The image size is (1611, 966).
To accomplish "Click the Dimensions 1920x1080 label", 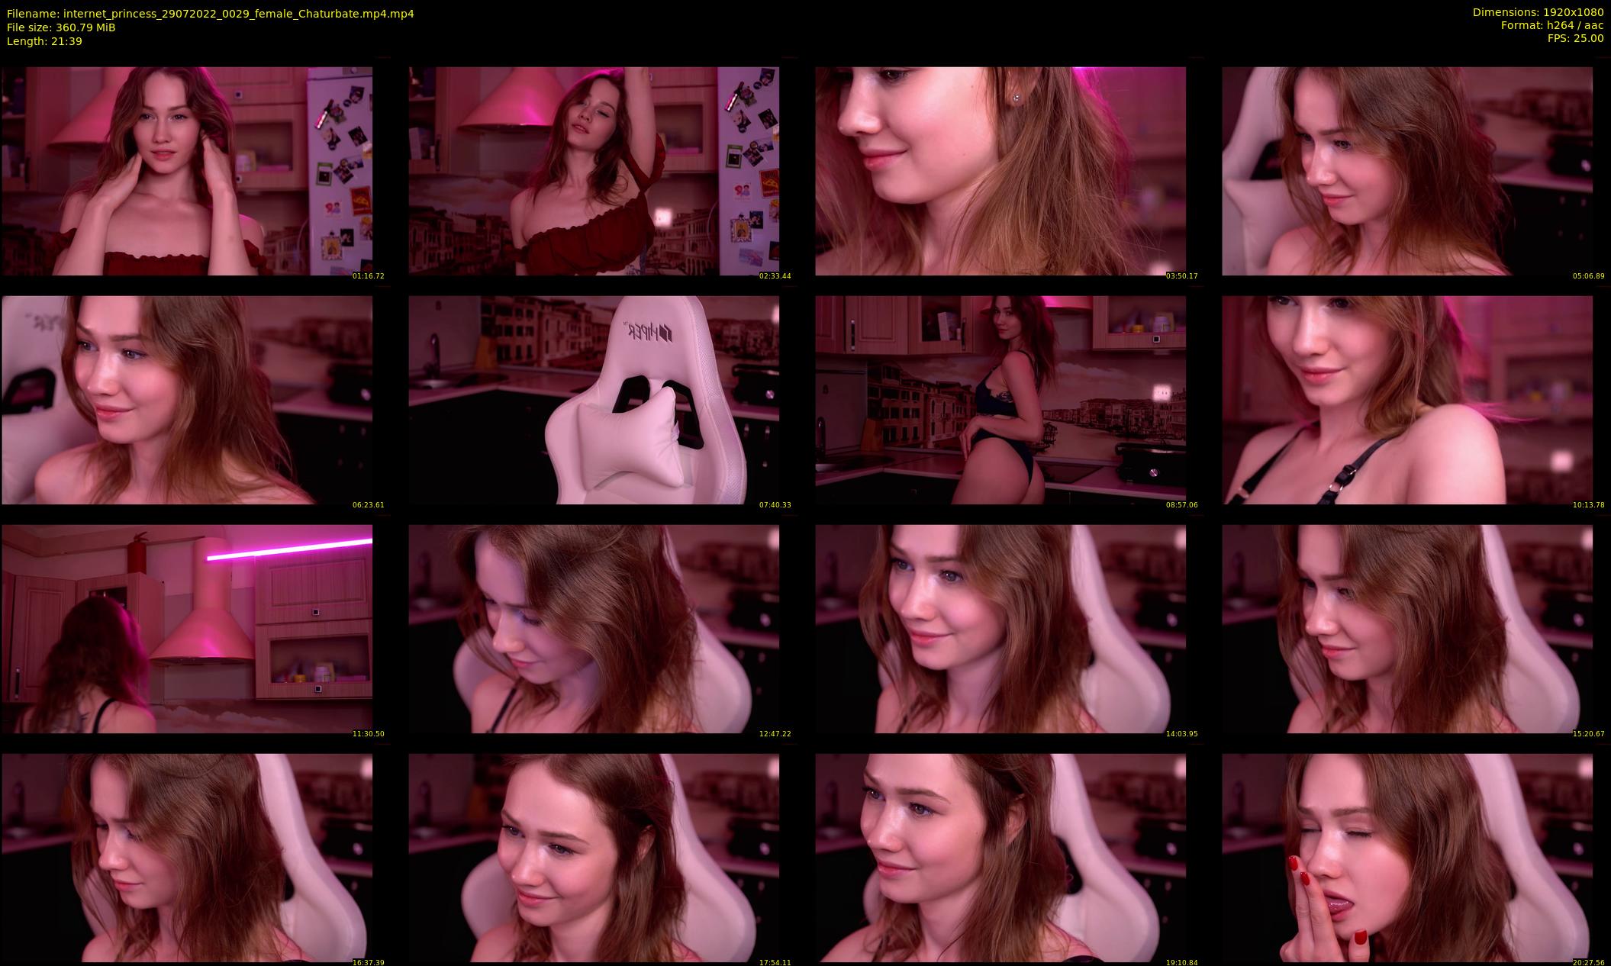I will point(1538,12).
